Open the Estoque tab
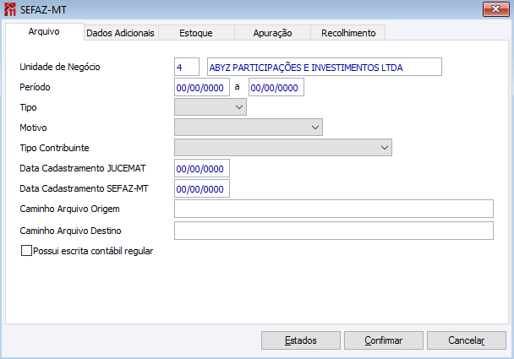514x359 pixels. [x=196, y=33]
